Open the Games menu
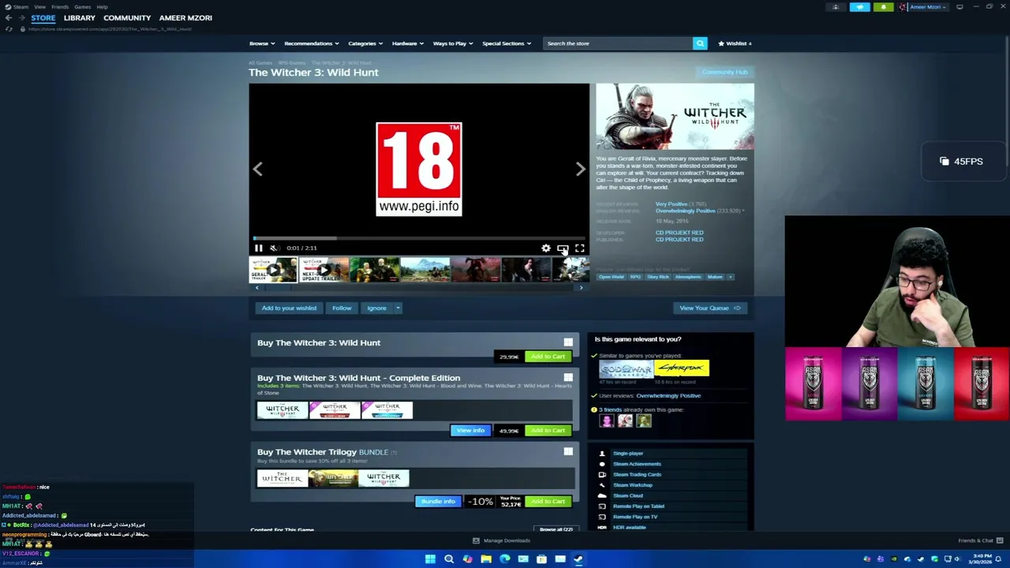The height and width of the screenshot is (568, 1010). click(83, 7)
